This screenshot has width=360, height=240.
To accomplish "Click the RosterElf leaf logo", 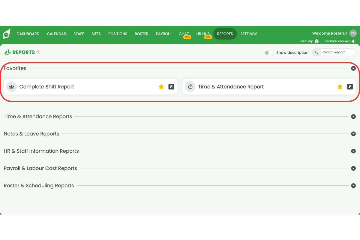I will click(6, 34).
